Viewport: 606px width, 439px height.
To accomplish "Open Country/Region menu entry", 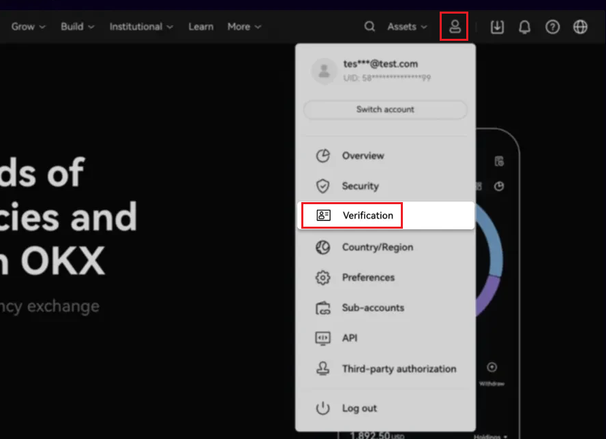I will 386,247.
